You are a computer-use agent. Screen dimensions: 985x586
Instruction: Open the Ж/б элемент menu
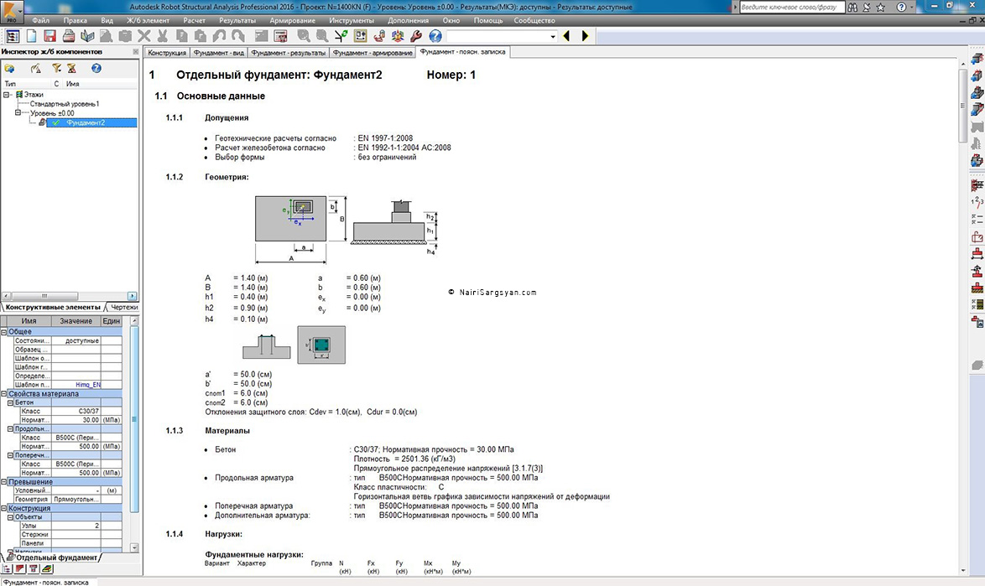pyautogui.click(x=148, y=21)
